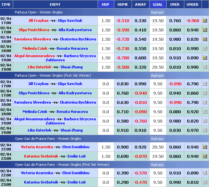View chart for Osterloh-Zhang Women Singles row
This screenshot has height=187, width=209.
(205, 67)
